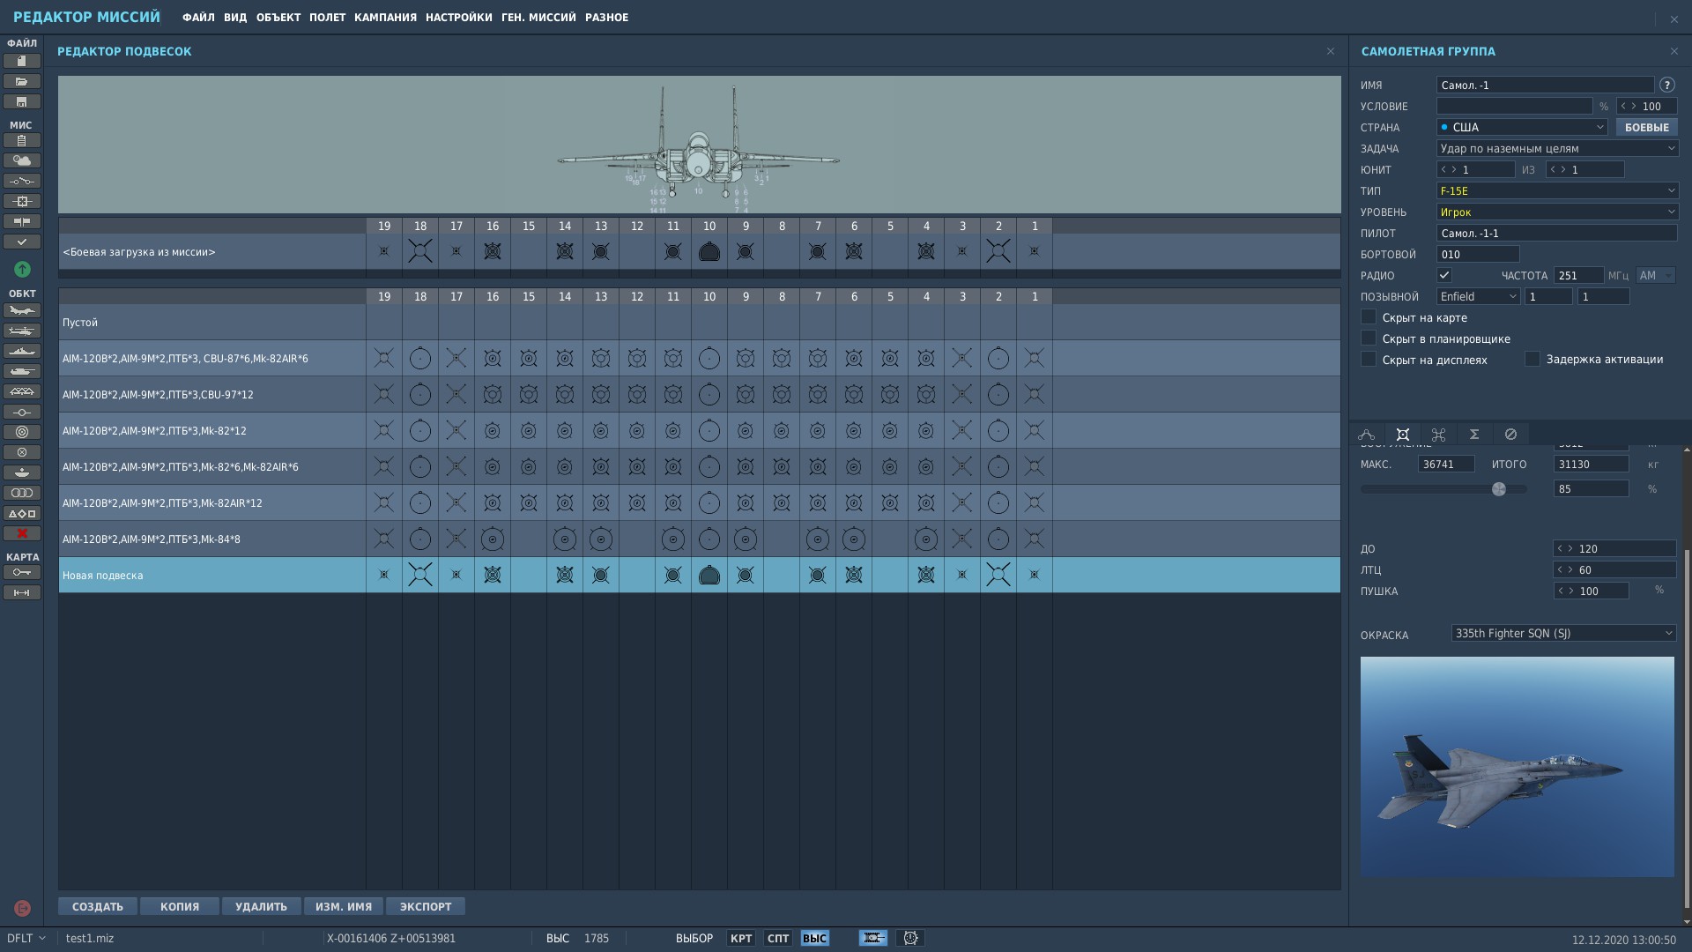Click the airplane object icon in the sidebar

click(22, 310)
